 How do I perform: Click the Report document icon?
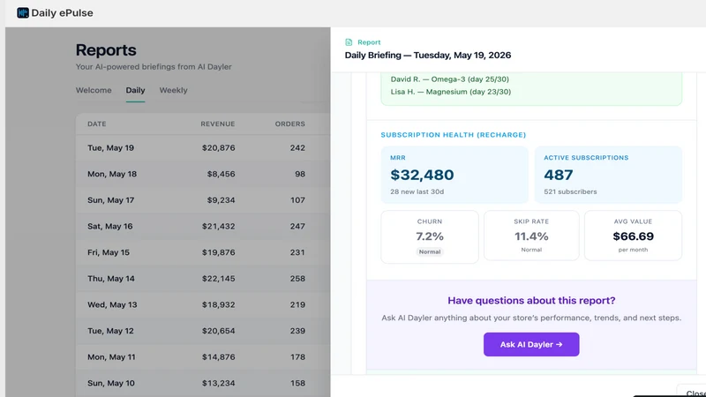(349, 42)
